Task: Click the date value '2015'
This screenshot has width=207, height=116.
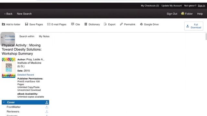Action: click(x=27, y=71)
